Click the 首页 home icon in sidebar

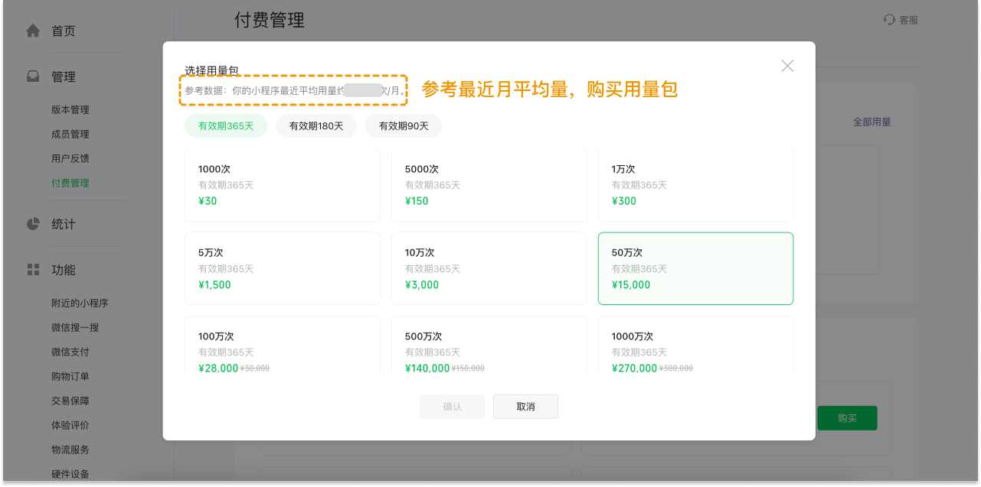[33, 31]
